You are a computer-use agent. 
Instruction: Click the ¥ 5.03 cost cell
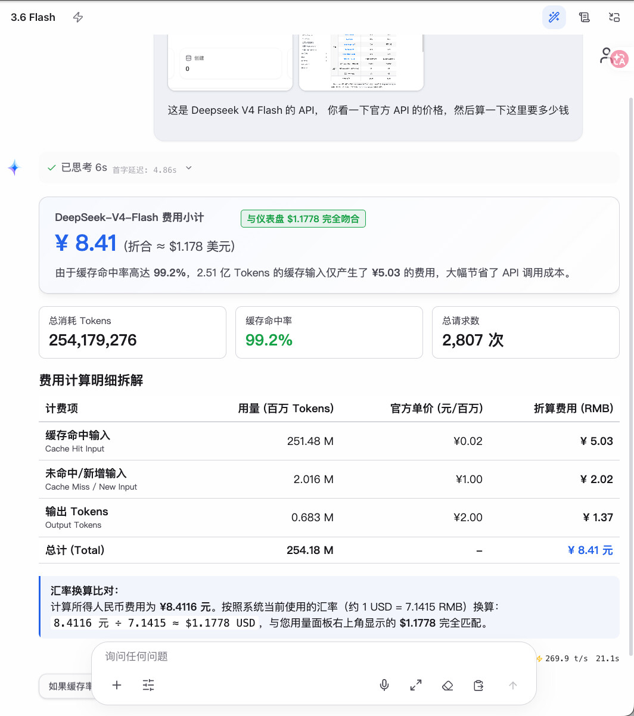[596, 441]
